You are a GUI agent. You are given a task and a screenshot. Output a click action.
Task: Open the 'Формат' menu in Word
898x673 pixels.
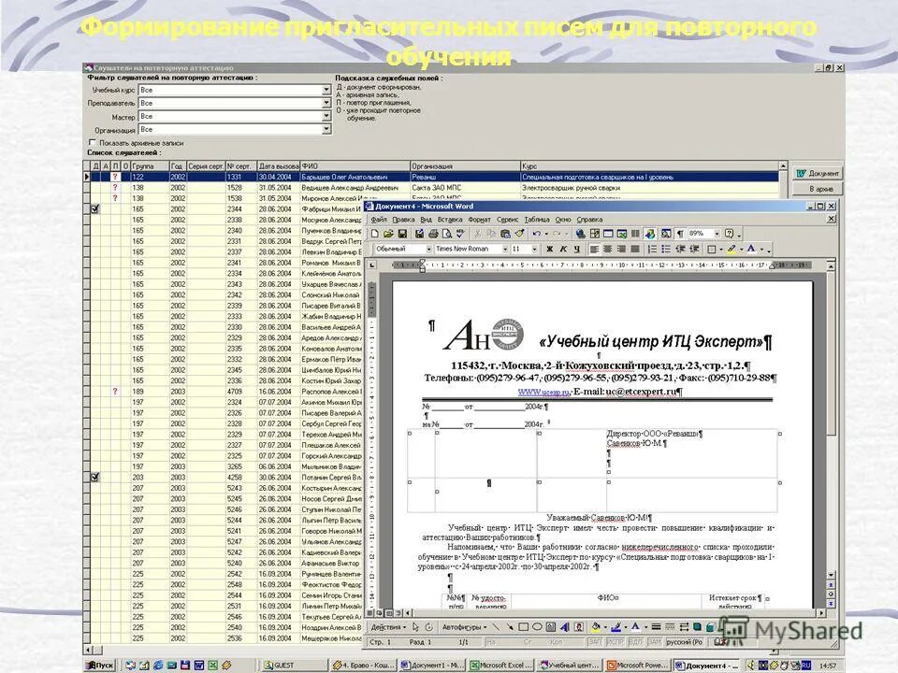coord(479,219)
